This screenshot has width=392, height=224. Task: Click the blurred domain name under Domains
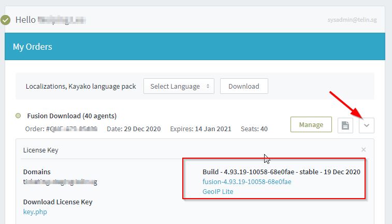click(x=60, y=181)
